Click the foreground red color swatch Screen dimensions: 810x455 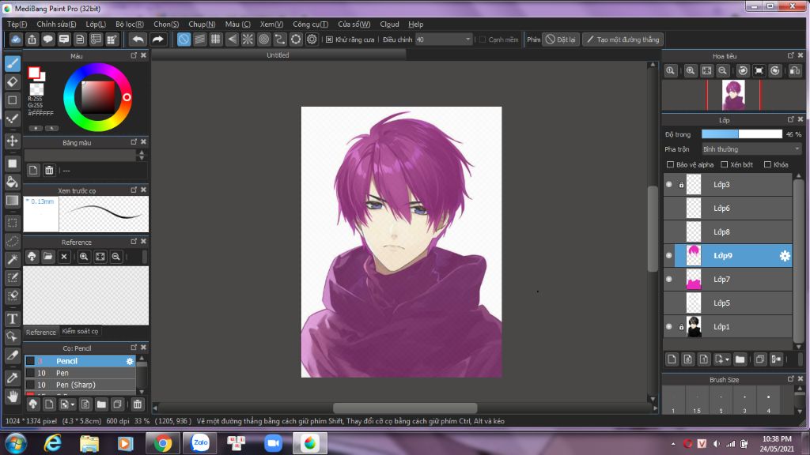(34, 73)
